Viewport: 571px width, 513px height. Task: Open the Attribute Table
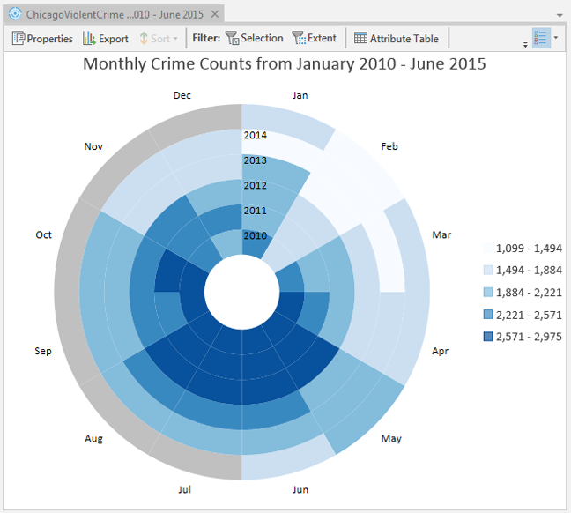point(396,39)
